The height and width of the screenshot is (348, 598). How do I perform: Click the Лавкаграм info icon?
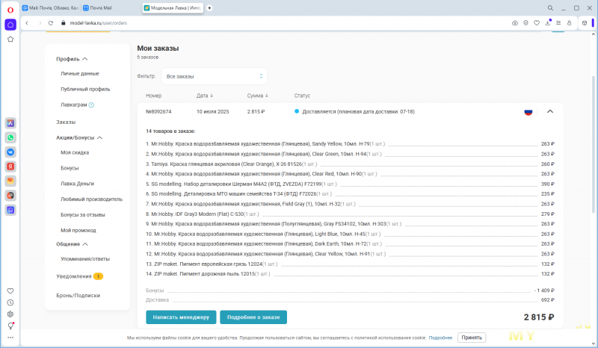click(x=91, y=105)
